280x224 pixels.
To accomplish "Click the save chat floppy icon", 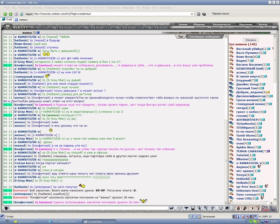I will pos(193,208).
